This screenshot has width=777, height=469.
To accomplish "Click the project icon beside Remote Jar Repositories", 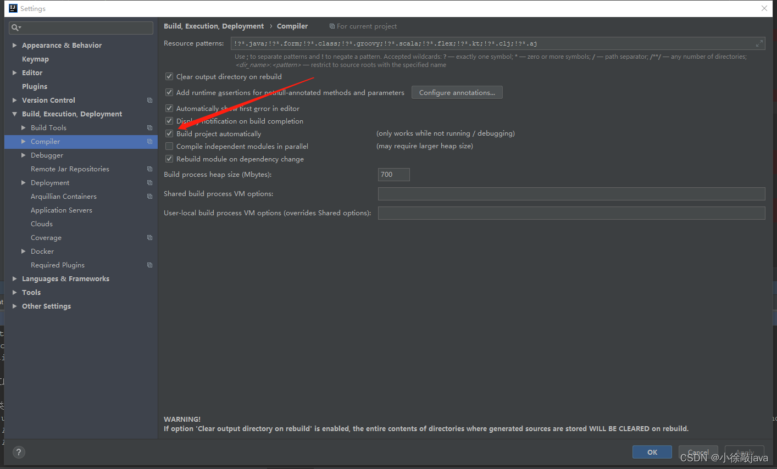I will 149,169.
